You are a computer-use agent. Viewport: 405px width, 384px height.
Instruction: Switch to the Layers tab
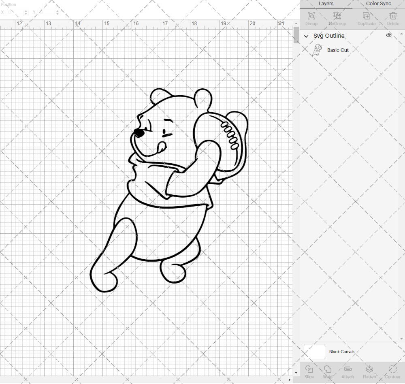pos(326,4)
